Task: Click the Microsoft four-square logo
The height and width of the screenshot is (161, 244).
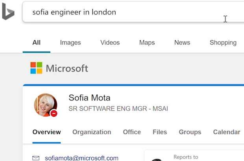Action: [36, 68]
